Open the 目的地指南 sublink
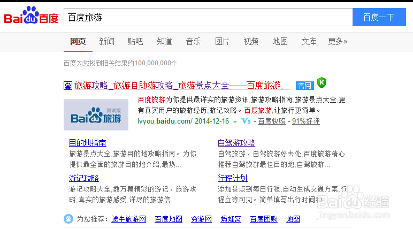 (87, 143)
